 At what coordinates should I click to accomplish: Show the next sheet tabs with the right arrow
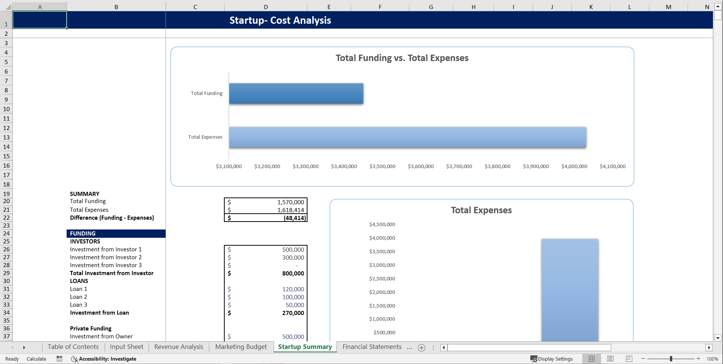[x=24, y=347]
